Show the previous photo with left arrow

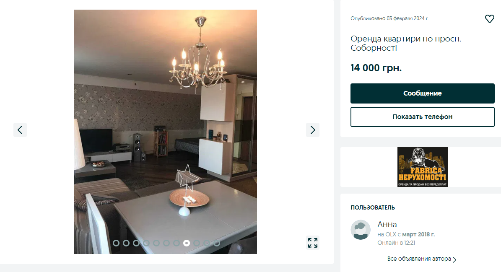click(x=20, y=130)
